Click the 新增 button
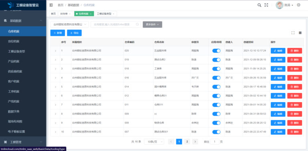 point(58,33)
